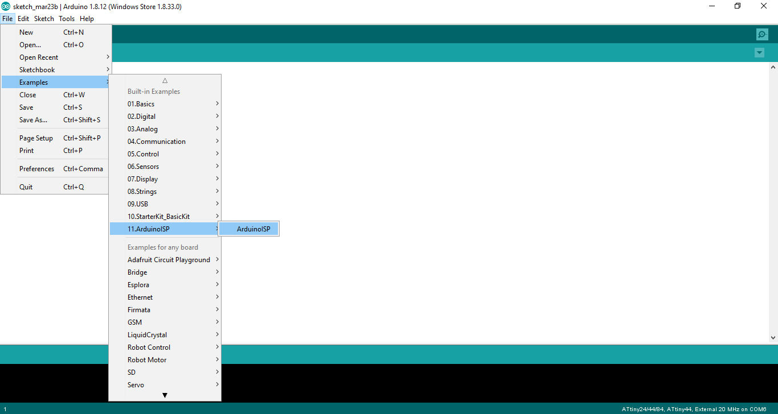Viewport: 778px width, 414px height.
Task: Choose Save from File menu
Action: click(x=56, y=107)
